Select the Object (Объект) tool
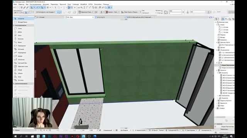The width and height of the screenshot is (247, 138). point(23,73)
